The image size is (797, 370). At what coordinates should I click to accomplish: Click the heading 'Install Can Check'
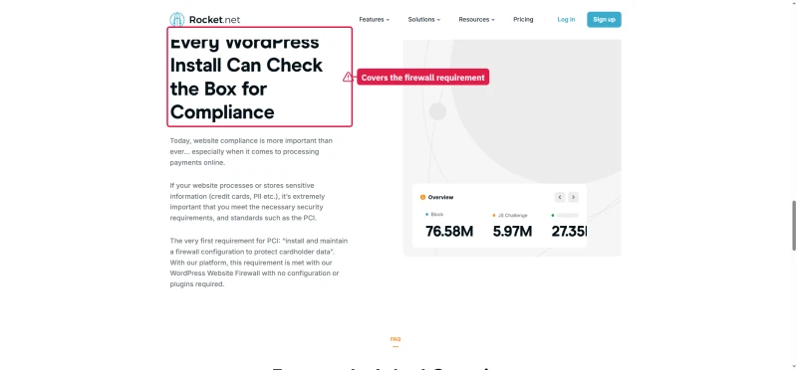246,65
